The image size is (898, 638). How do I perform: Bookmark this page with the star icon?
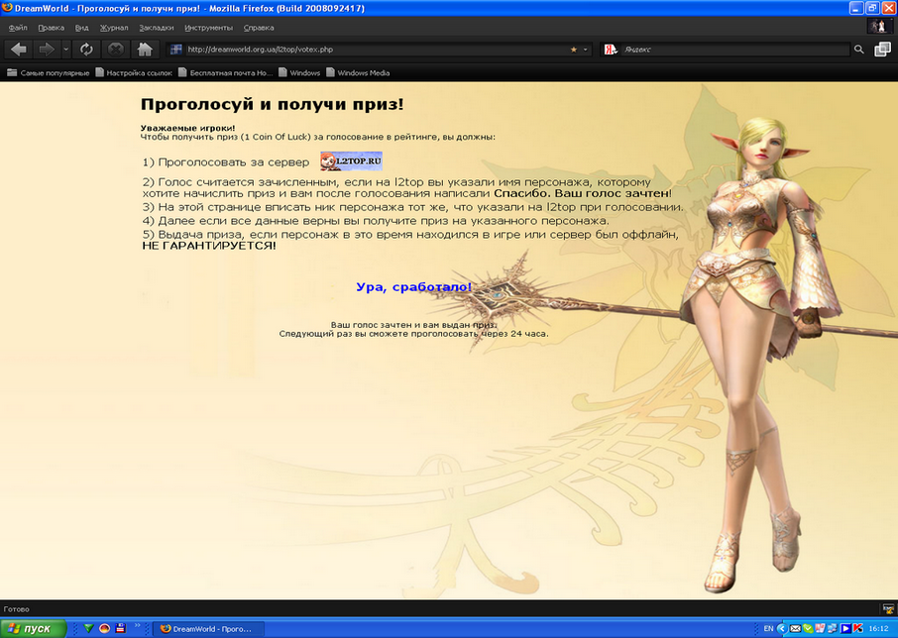pyautogui.click(x=573, y=50)
